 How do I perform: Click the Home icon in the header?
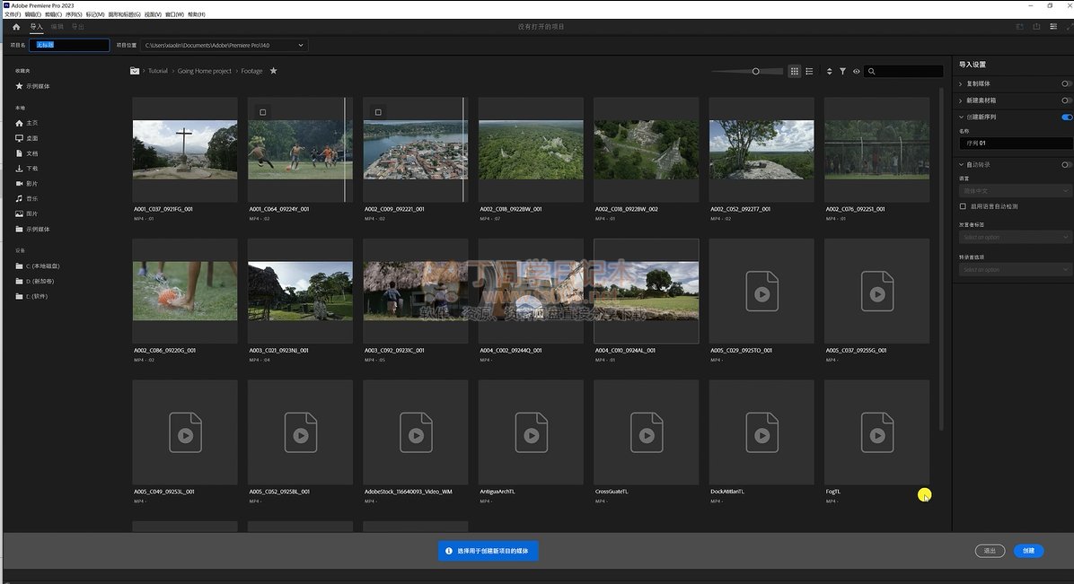point(16,27)
